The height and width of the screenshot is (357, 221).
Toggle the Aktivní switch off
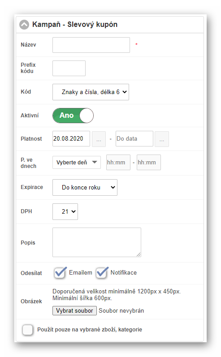point(73,116)
